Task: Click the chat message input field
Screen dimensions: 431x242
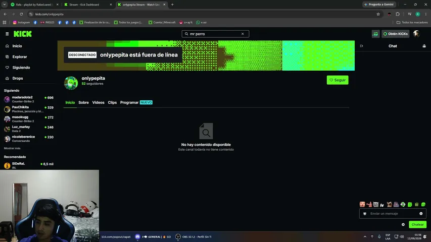Action: [393, 213]
